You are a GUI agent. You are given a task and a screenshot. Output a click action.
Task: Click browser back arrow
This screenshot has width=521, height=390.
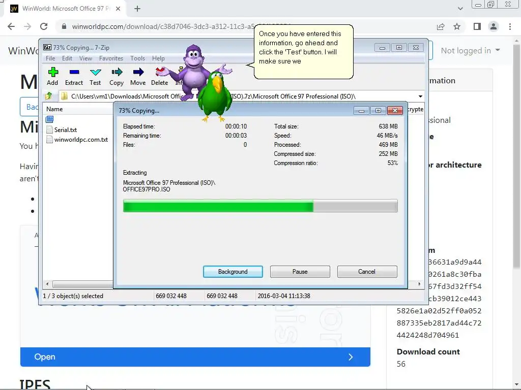tap(11, 26)
